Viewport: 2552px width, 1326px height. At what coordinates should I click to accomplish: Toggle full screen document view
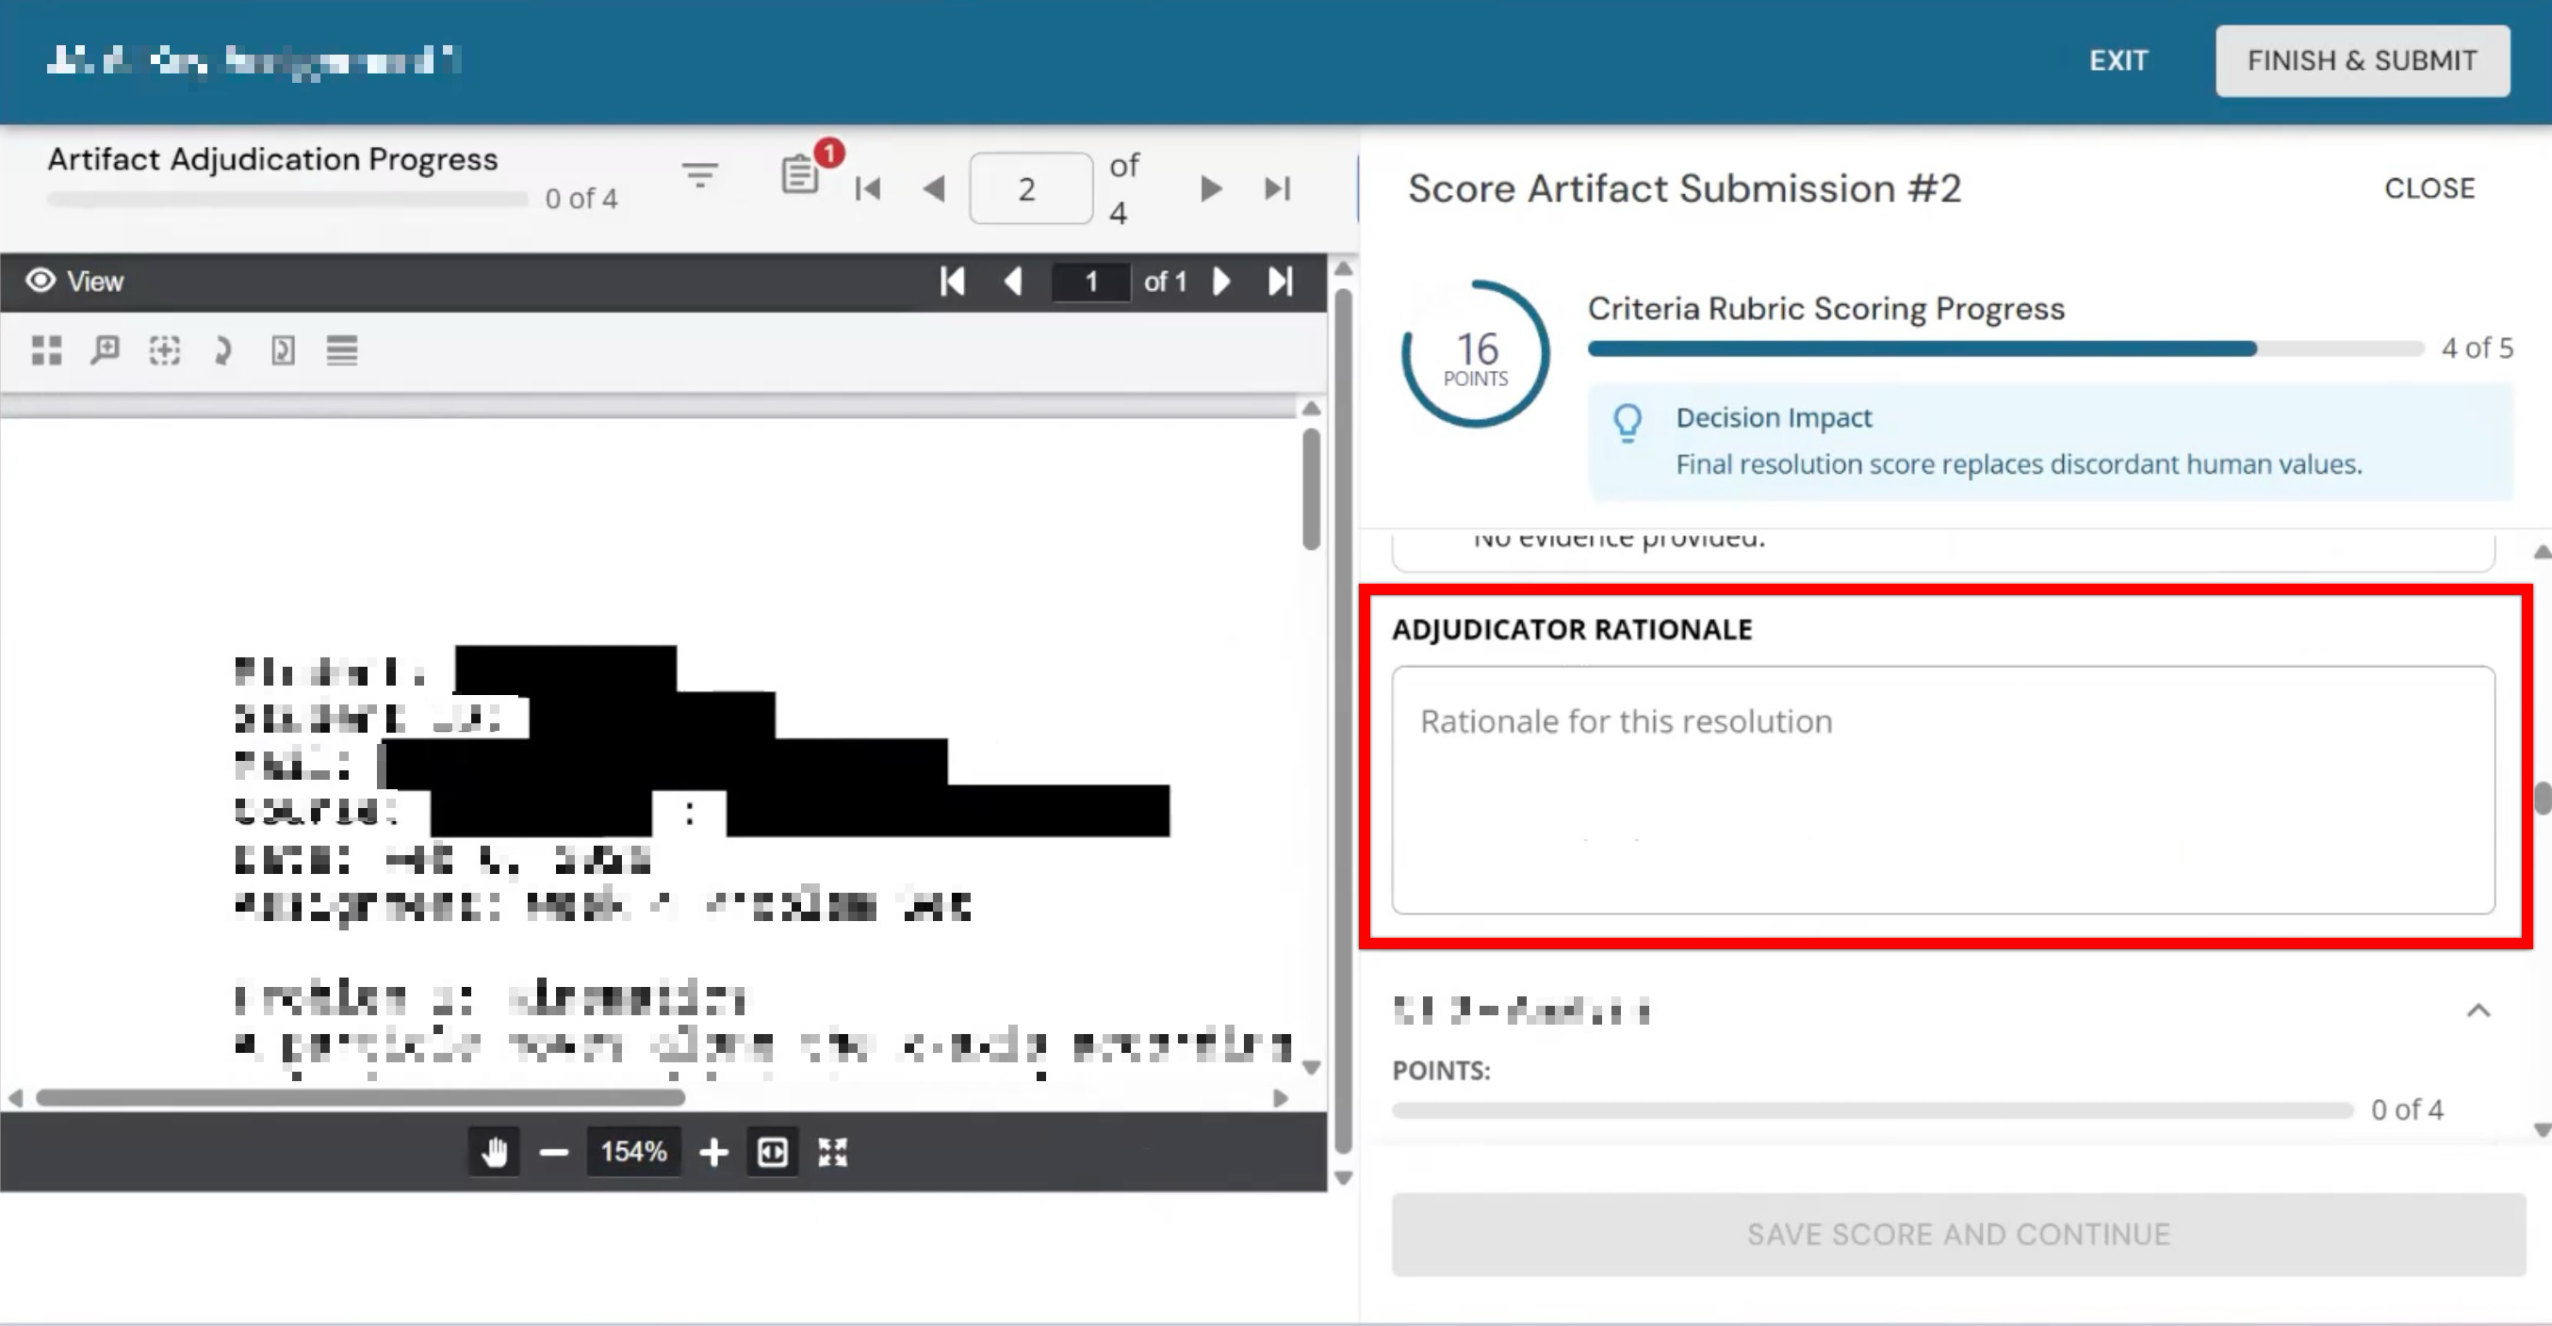(832, 1152)
